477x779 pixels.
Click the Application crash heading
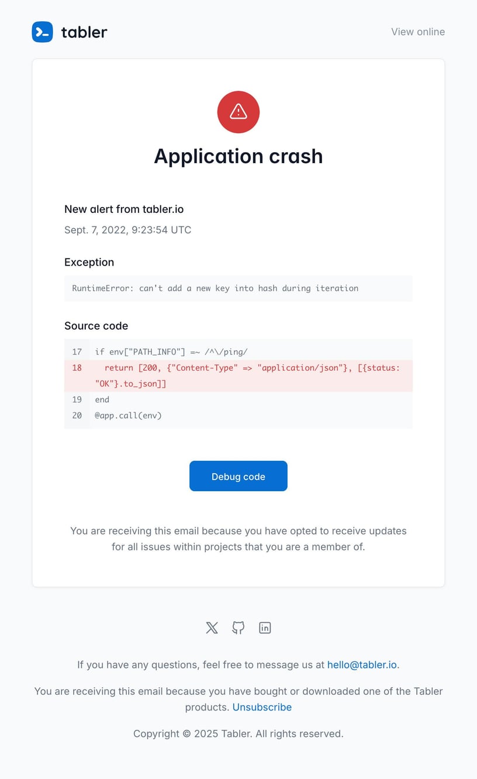coord(238,156)
